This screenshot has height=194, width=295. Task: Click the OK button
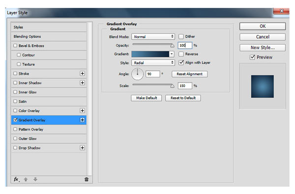pyautogui.click(x=263, y=27)
